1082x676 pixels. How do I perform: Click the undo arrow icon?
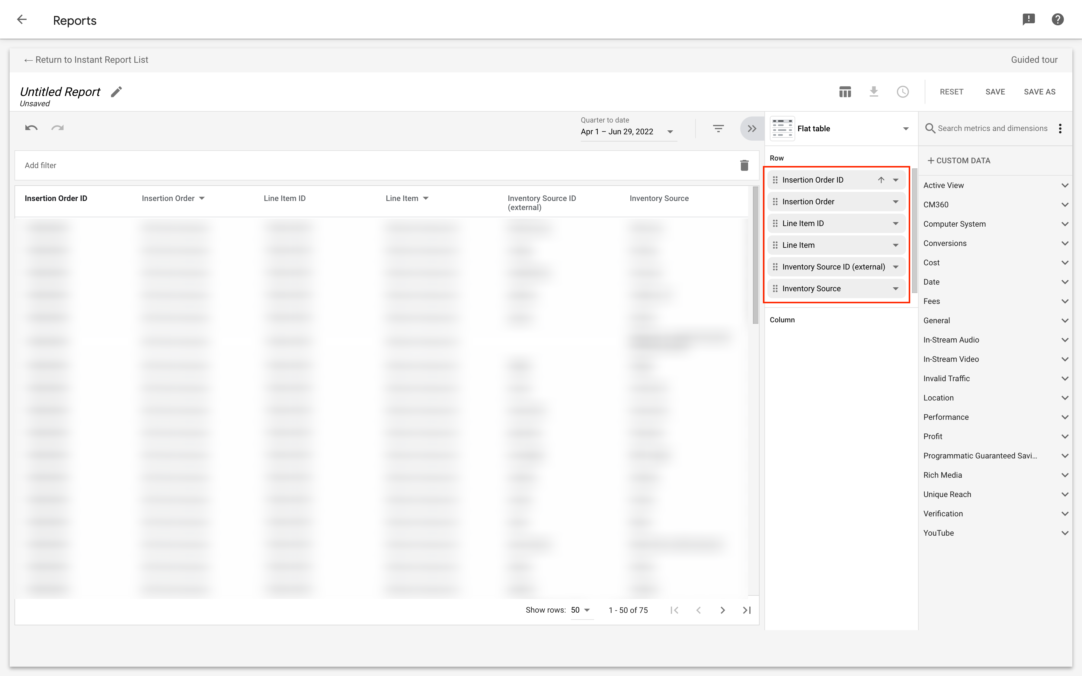[31, 128]
